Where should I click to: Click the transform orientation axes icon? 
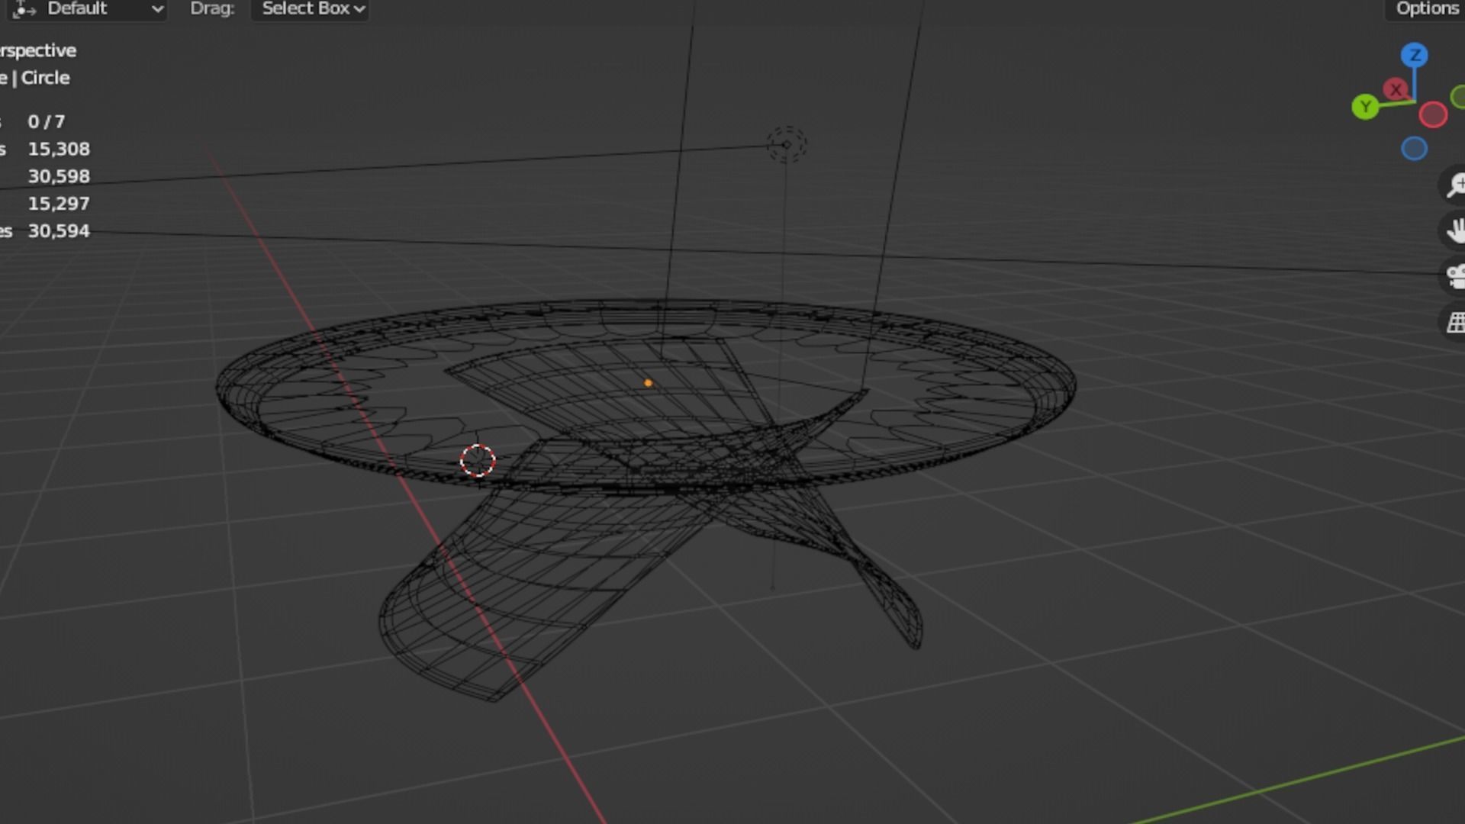tap(24, 9)
